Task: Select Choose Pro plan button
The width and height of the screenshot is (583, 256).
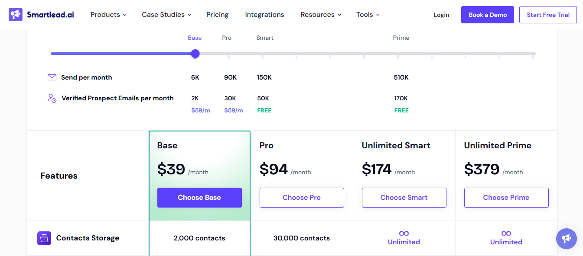Action: tap(302, 197)
